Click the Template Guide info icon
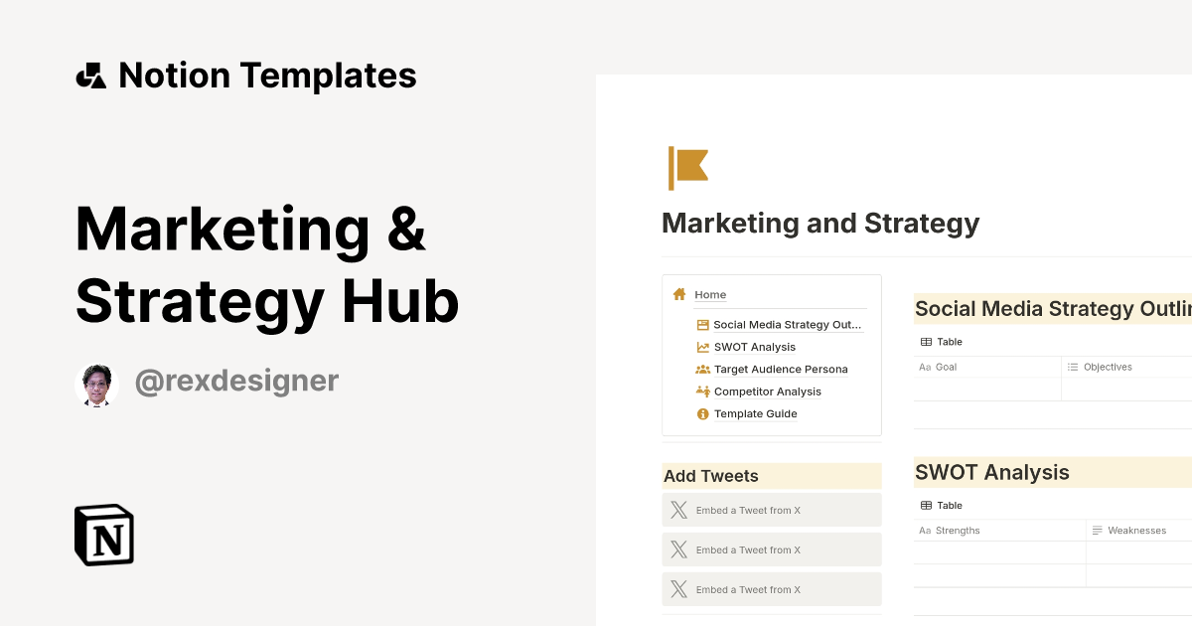 [x=701, y=413]
